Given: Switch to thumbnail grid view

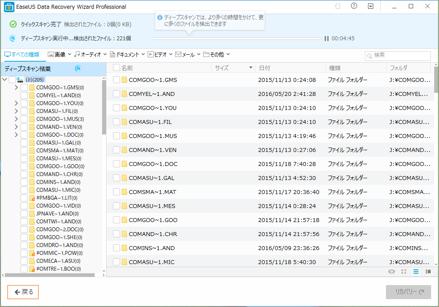Looking at the screenshot, I should [x=404, y=272].
